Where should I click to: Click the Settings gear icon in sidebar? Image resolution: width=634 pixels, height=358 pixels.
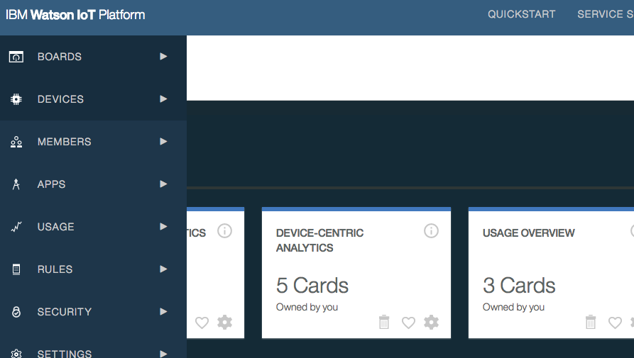(x=16, y=354)
